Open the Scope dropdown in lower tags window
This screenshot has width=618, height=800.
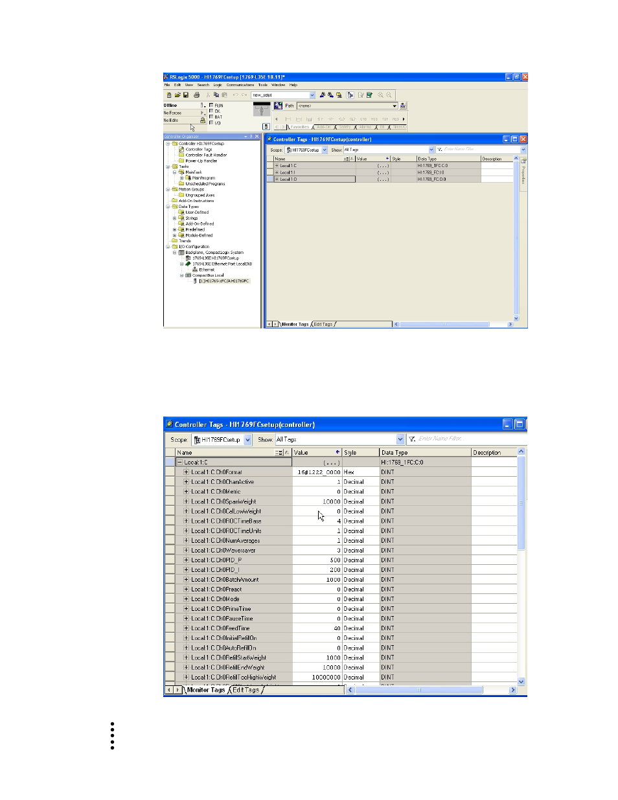coord(247,440)
